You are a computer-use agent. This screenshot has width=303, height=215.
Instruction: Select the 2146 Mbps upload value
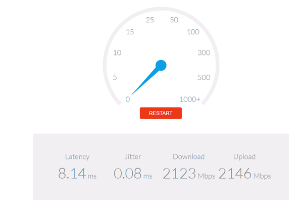click(244, 173)
